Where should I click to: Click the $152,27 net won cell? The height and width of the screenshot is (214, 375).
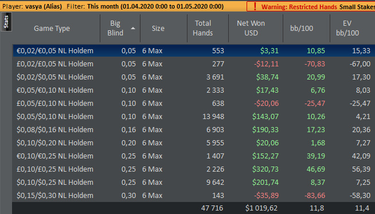coord(265,156)
